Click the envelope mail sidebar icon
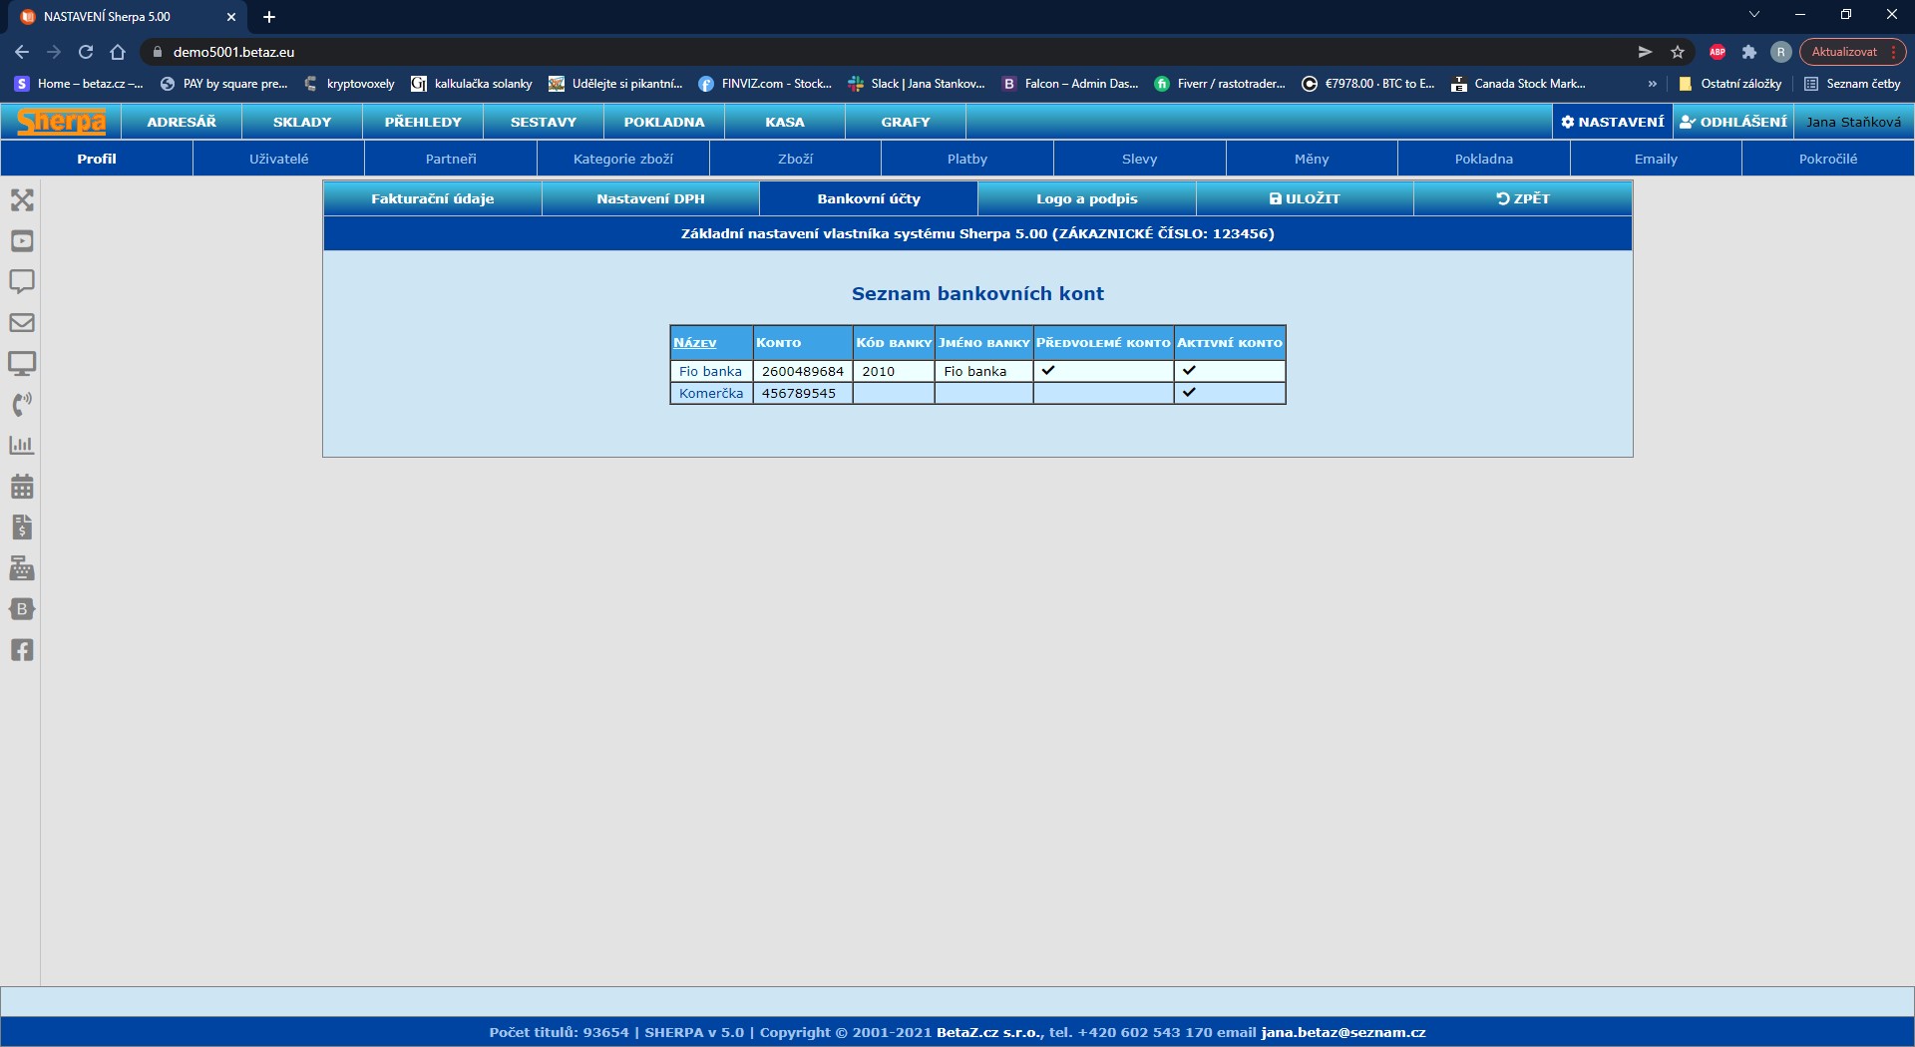This screenshot has height=1047, width=1915. point(22,323)
